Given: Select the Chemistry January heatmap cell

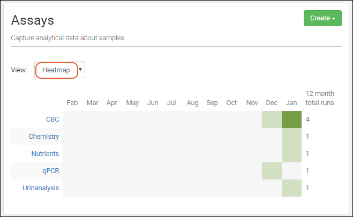Looking at the screenshot, I should pos(291,137).
